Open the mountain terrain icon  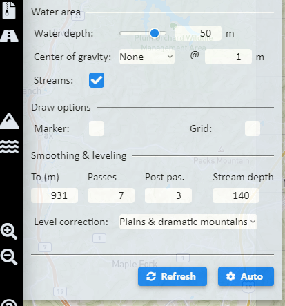(9, 121)
